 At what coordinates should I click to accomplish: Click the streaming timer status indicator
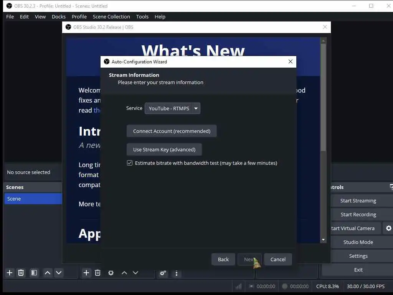tap(262, 286)
